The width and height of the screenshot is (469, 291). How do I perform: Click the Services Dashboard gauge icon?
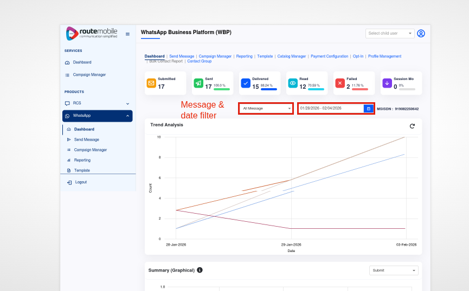point(67,62)
